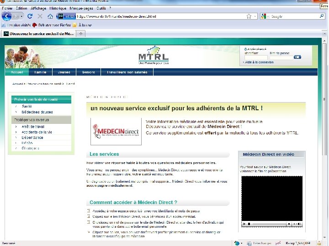Select Travailleurs non salariés navigation tab
The height and width of the screenshot is (246, 329).
pos(127,72)
